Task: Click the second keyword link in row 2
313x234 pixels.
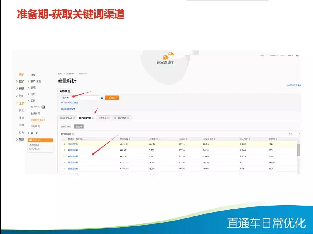Action: (x=73, y=150)
